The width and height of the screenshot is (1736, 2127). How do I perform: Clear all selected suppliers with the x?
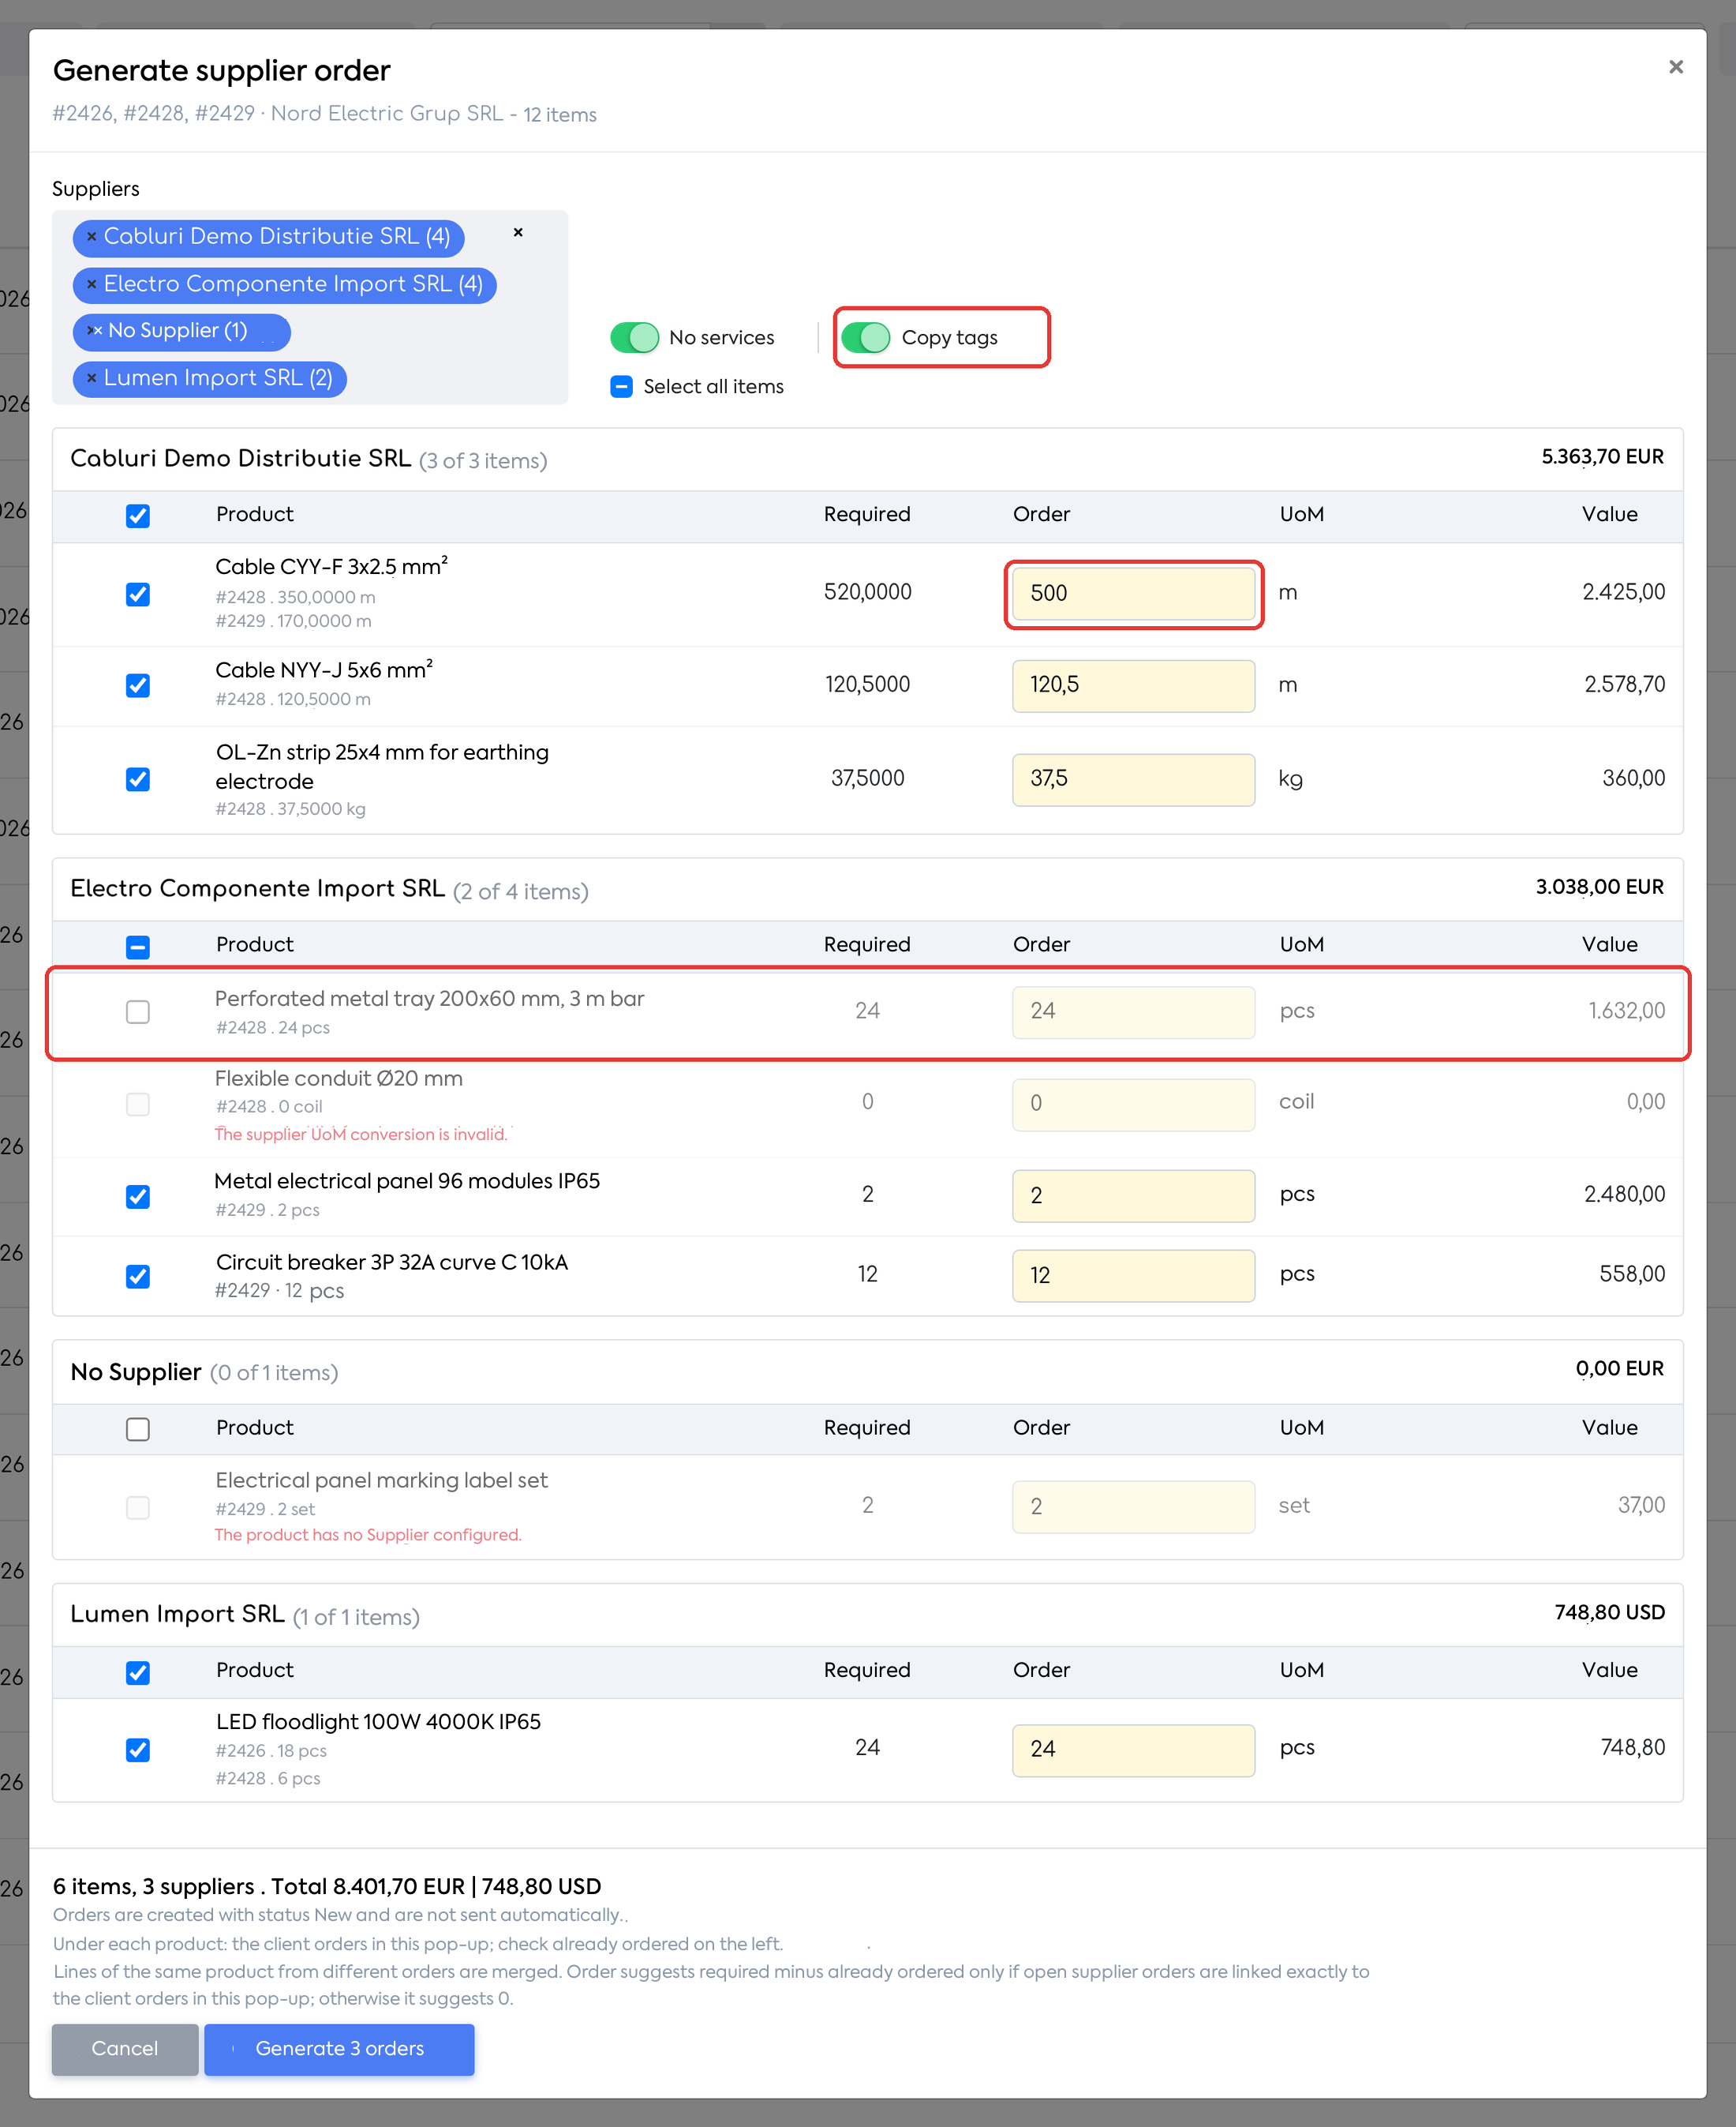click(518, 232)
